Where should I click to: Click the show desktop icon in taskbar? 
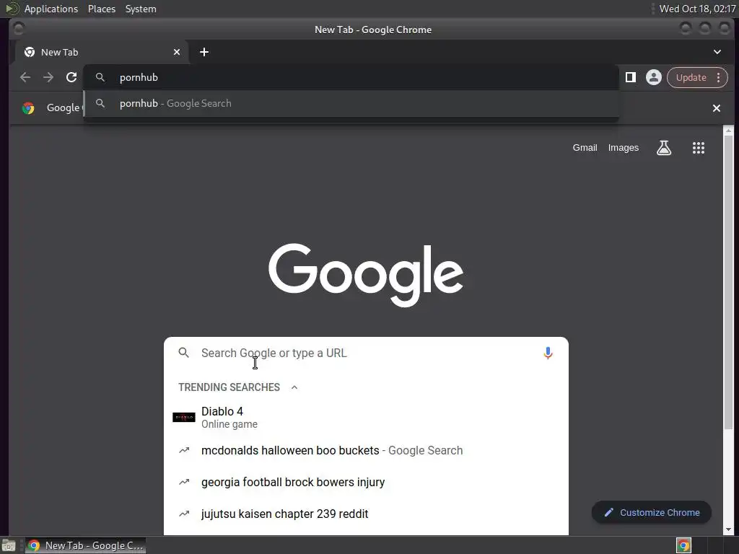9,545
